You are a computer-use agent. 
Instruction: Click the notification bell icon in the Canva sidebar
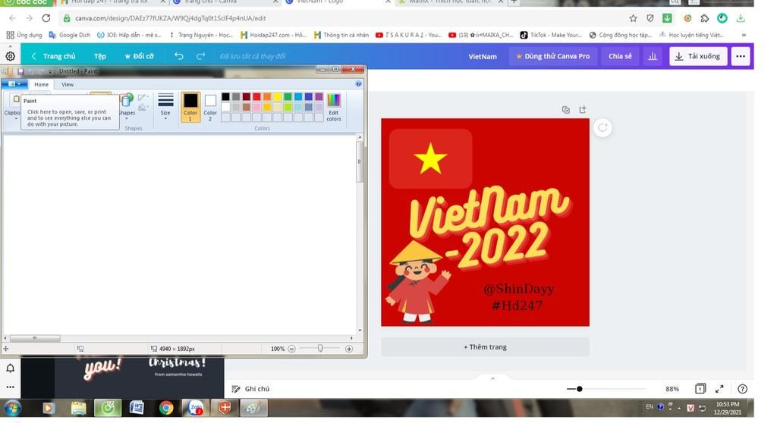coord(11,368)
